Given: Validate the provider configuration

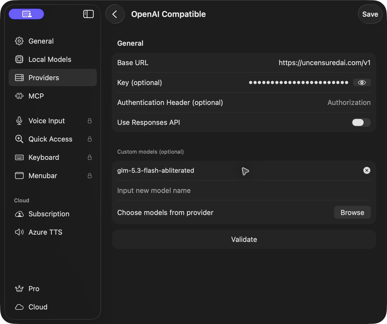Looking at the screenshot, I should pyautogui.click(x=244, y=240).
